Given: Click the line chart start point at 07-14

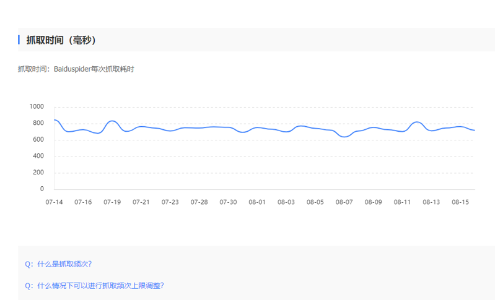Looking at the screenshot, I should click(55, 120).
